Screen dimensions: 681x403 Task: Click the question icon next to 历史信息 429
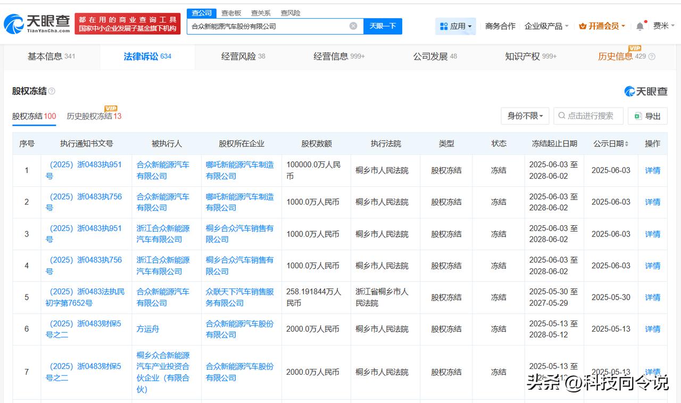[652, 56]
